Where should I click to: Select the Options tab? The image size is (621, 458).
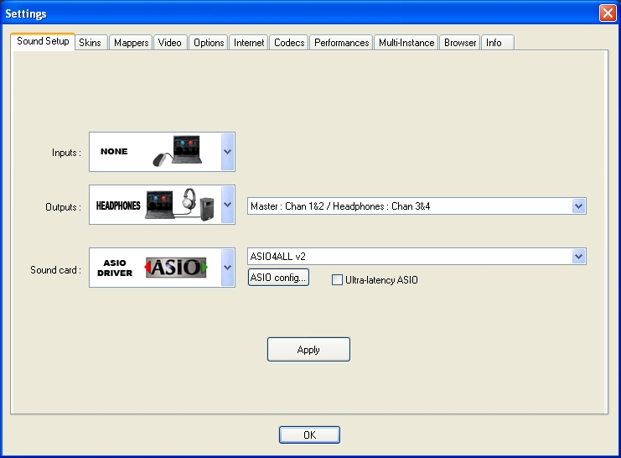coord(209,43)
